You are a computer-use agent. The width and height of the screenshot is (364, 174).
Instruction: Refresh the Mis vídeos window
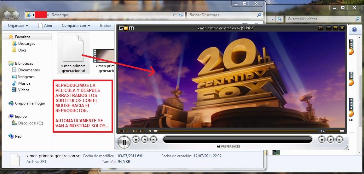coord(279,19)
